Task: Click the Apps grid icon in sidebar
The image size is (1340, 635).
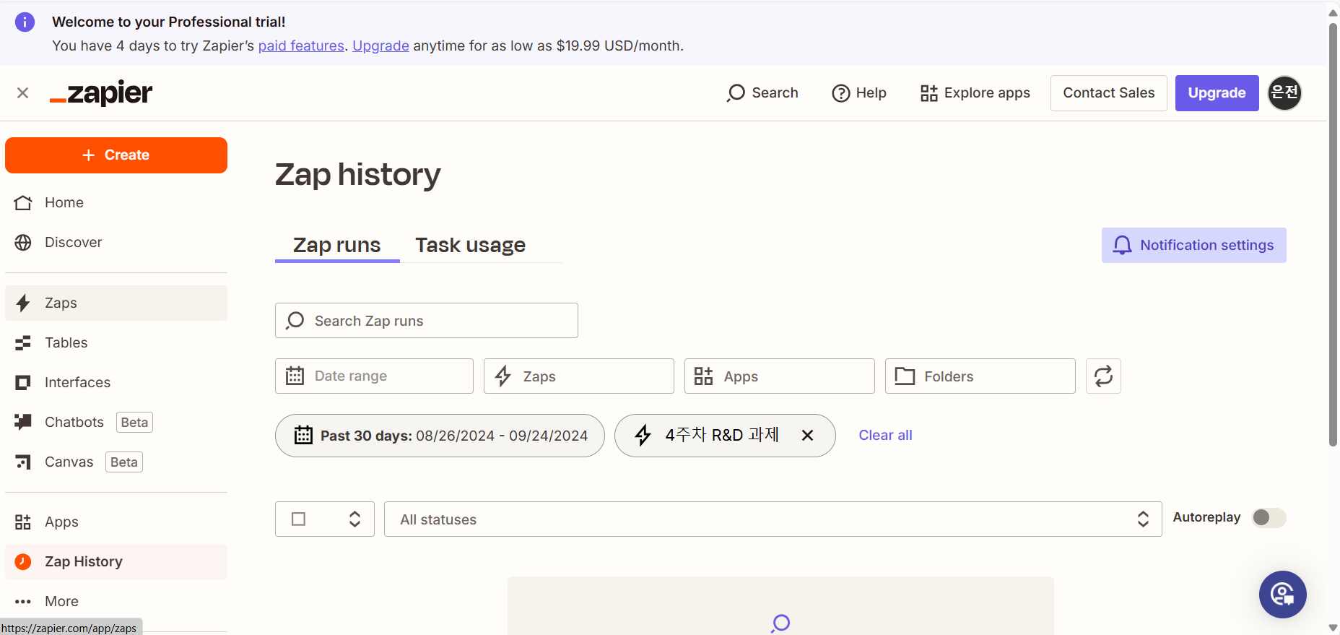Action: (x=23, y=522)
